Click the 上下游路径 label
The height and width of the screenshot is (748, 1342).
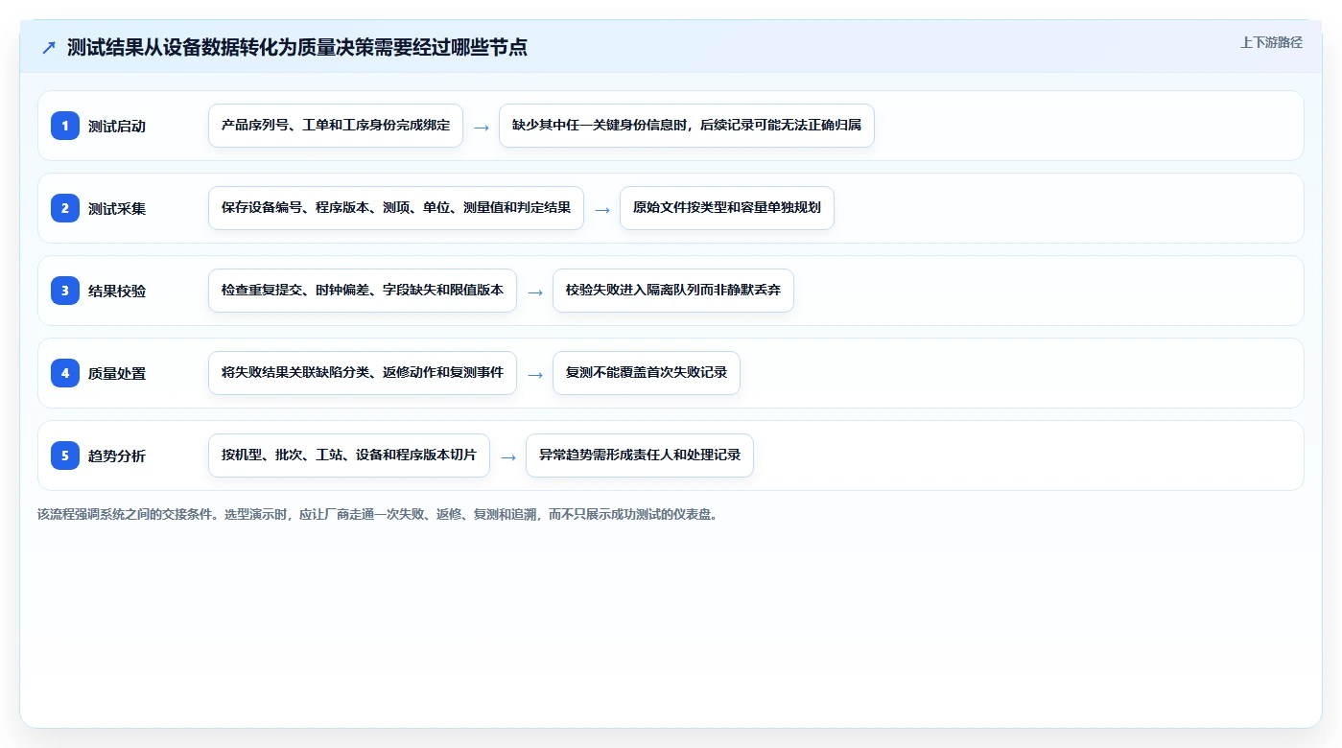coord(1271,42)
